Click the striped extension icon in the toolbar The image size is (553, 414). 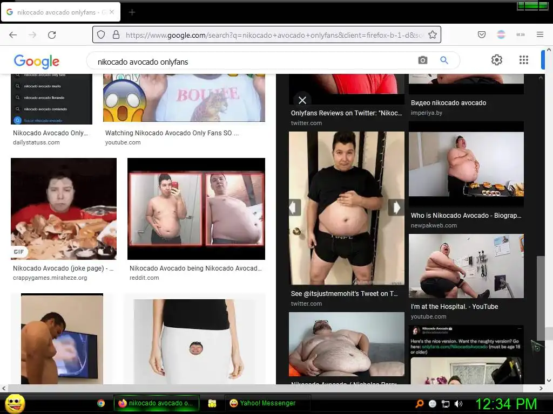point(501,34)
